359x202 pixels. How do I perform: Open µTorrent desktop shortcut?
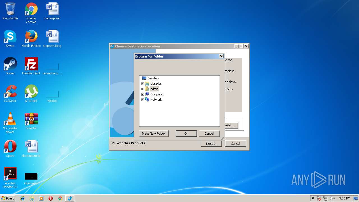pyautogui.click(x=31, y=94)
